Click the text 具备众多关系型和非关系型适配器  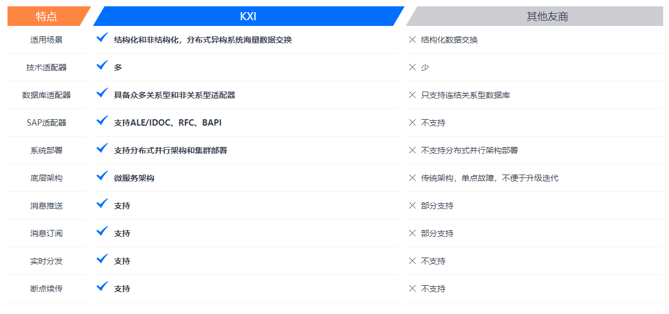(x=174, y=95)
